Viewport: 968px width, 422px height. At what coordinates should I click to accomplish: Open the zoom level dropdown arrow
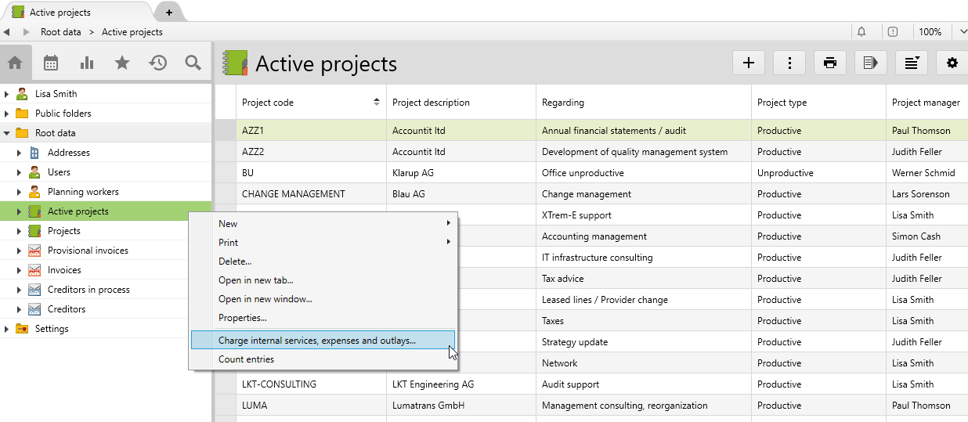[963, 32]
